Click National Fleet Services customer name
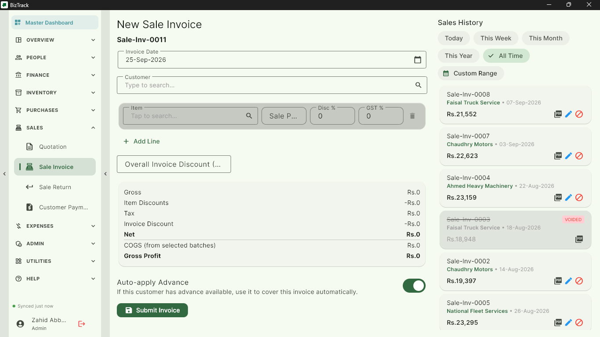Viewport: 600px width, 337px height. tap(477, 311)
